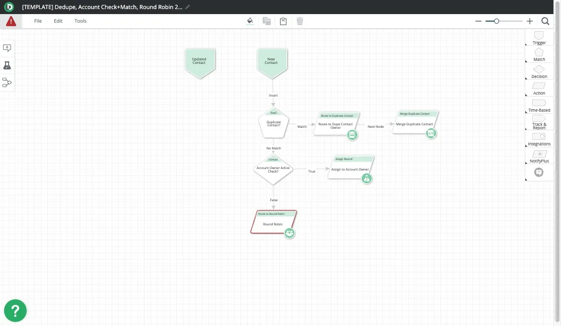
Task: Expand the Trigger node palette item
Action: (x=539, y=38)
